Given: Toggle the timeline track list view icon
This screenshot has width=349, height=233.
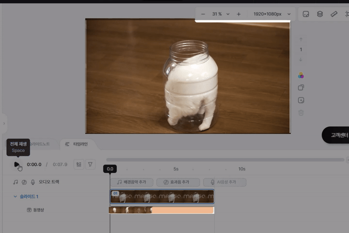Looking at the screenshot, I should [79, 164].
